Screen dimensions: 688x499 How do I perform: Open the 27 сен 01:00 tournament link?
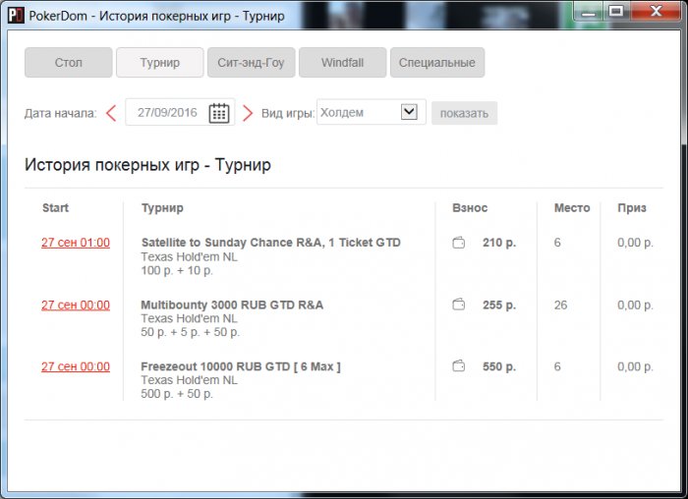click(x=76, y=243)
